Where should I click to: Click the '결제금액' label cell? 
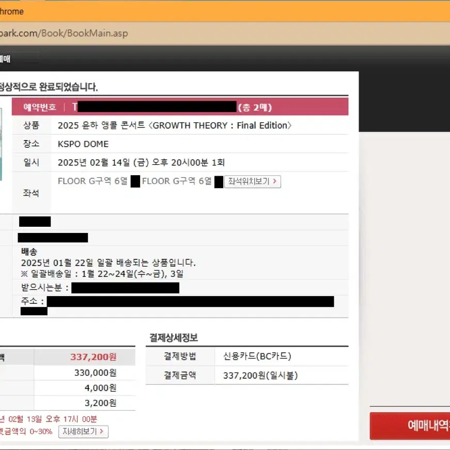pos(180,375)
